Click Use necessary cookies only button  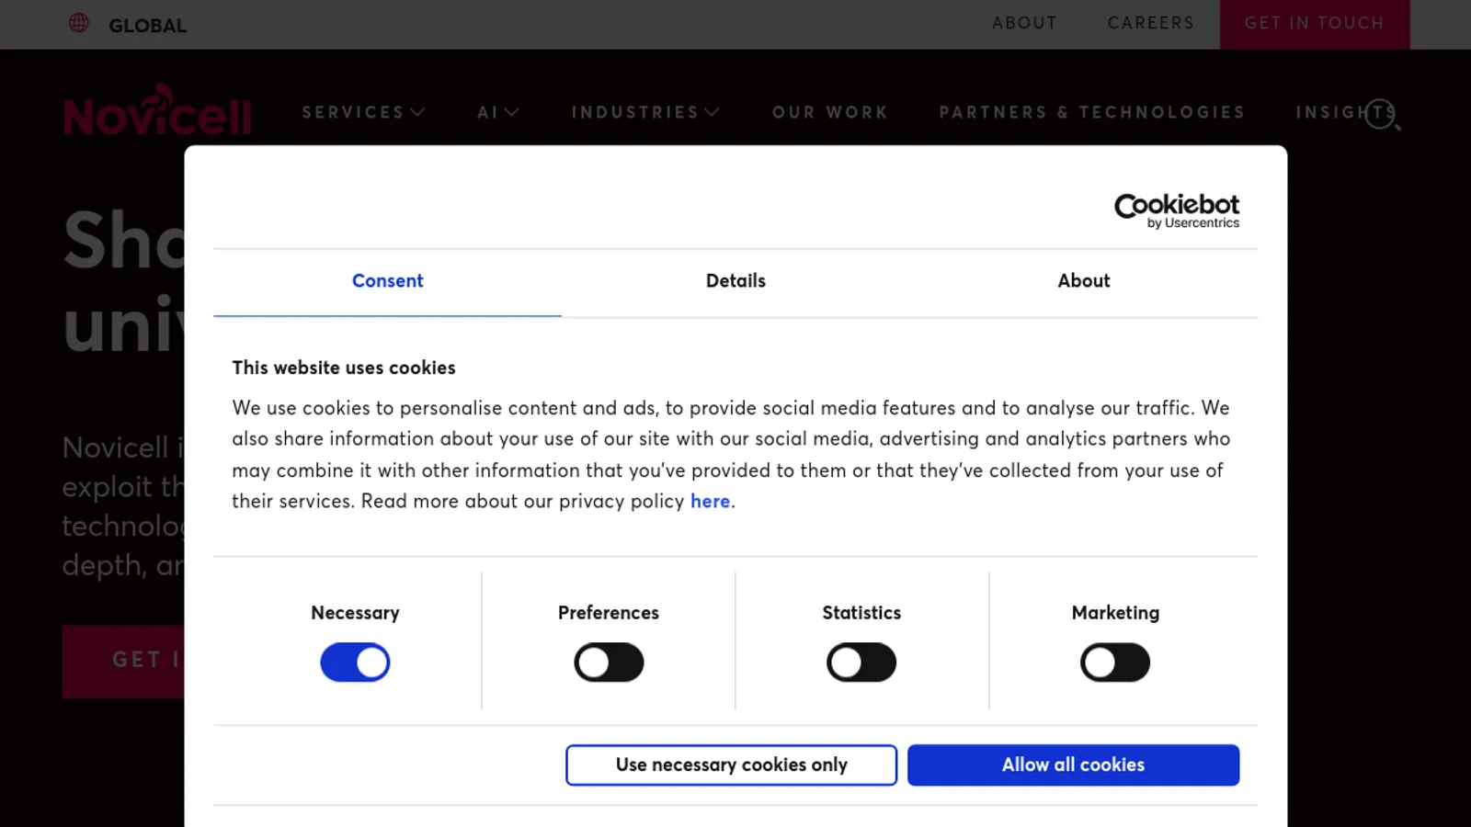click(x=731, y=765)
